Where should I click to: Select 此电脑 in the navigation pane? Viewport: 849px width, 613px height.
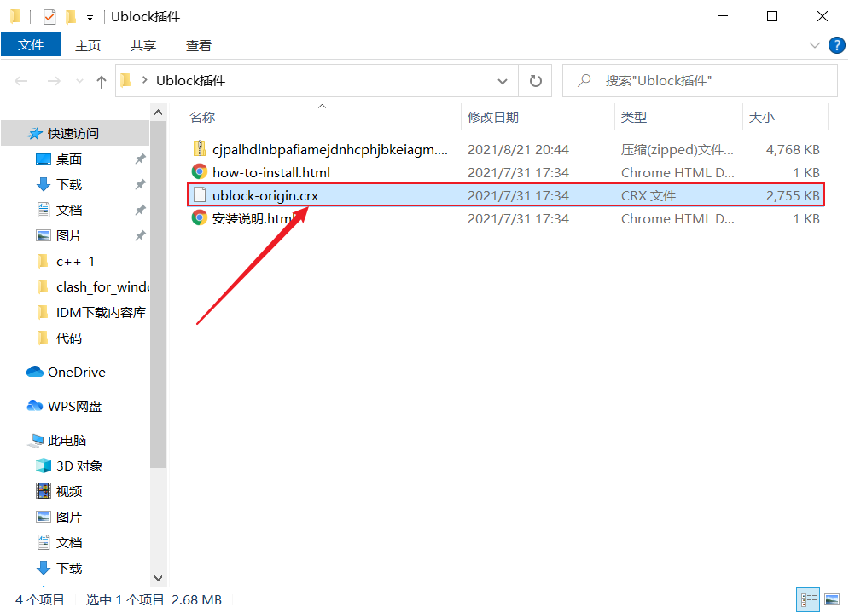click(x=59, y=441)
